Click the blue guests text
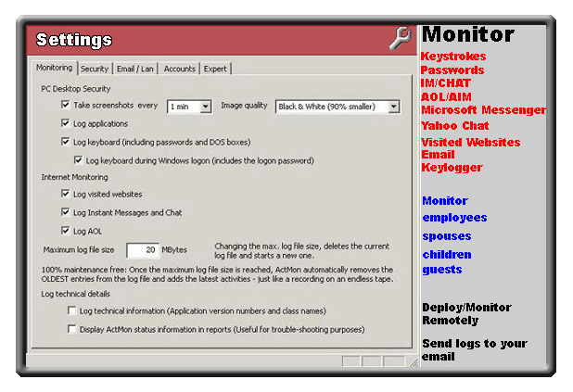The width and height of the screenshot is (573, 392). [x=442, y=270]
